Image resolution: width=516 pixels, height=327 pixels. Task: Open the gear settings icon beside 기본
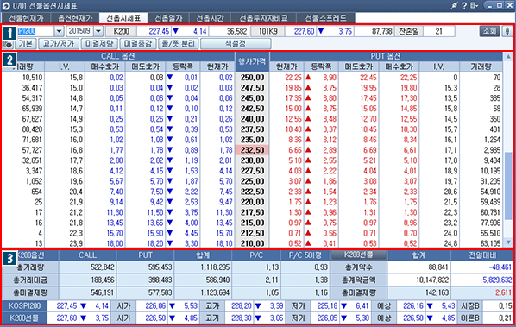point(8,44)
